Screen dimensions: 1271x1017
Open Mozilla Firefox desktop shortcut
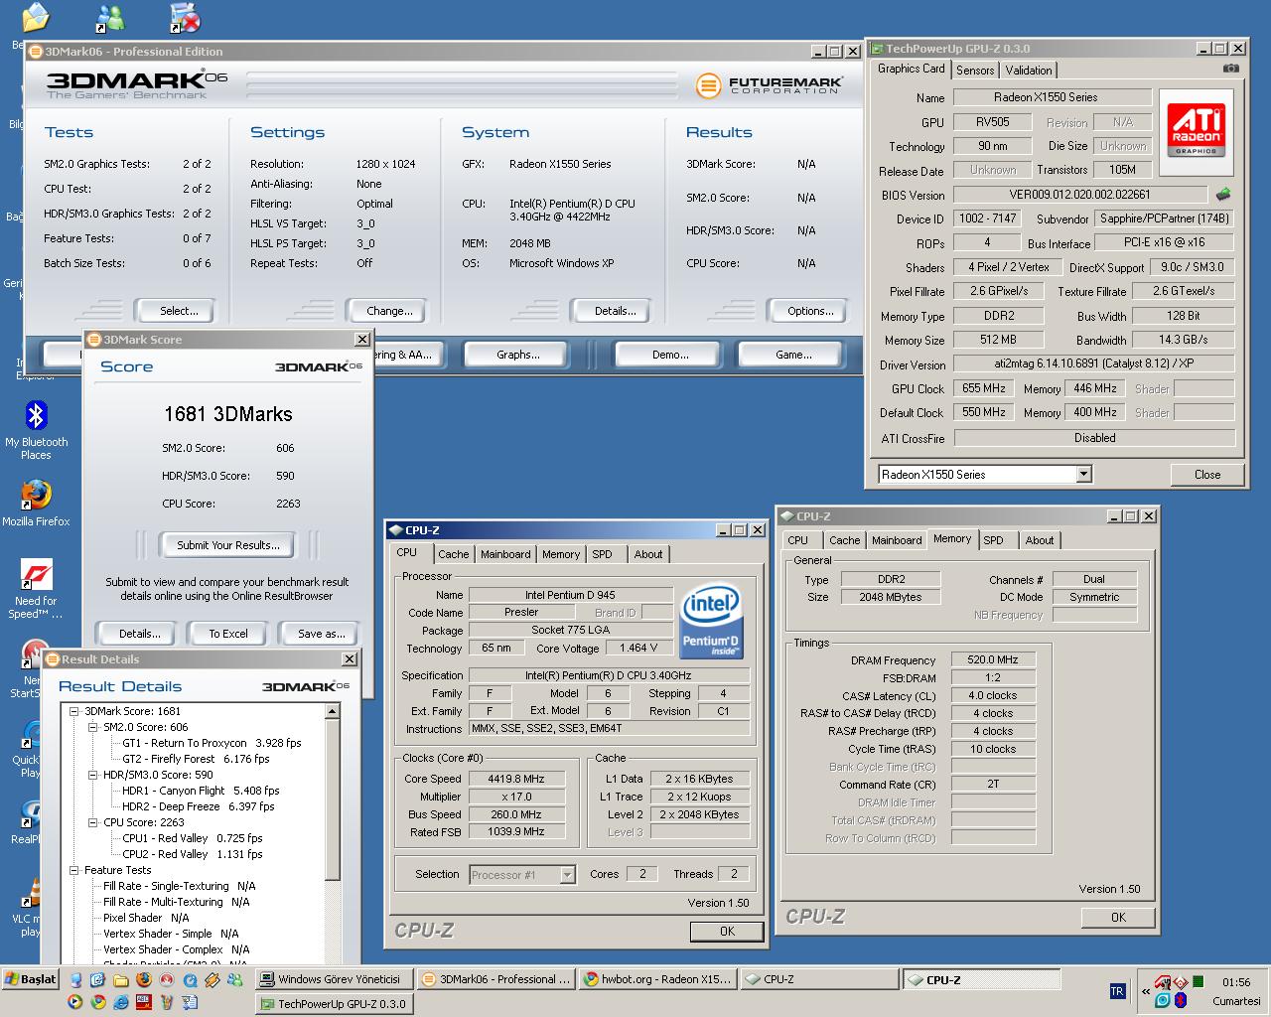(x=36, y=502)
